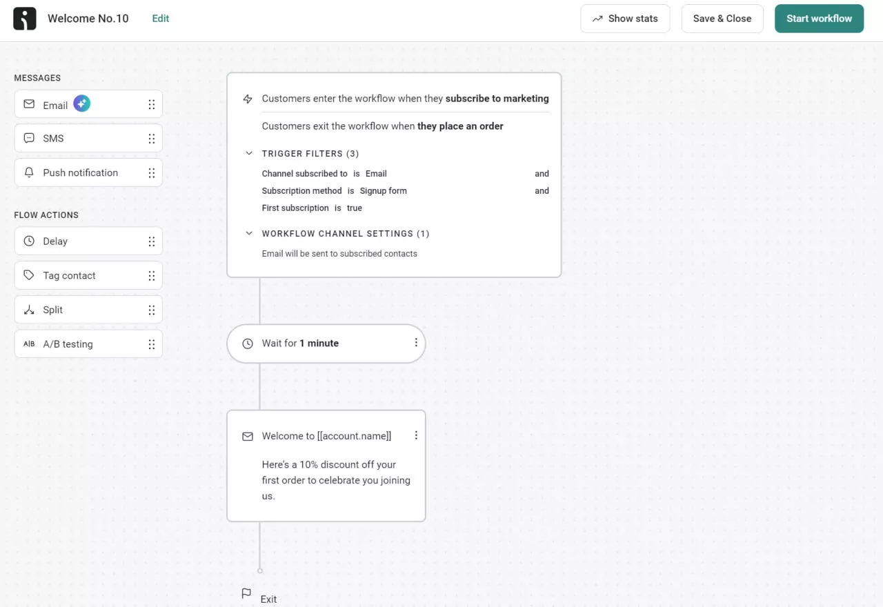The height and width of the screenshot is (607, 883).
Task: Open options menu on Wait for 1 minute step
Action: click(x=415, y=343)
